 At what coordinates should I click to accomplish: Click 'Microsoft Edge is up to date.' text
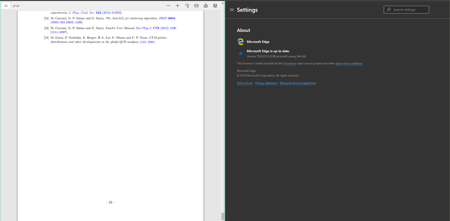click(268, 51)
